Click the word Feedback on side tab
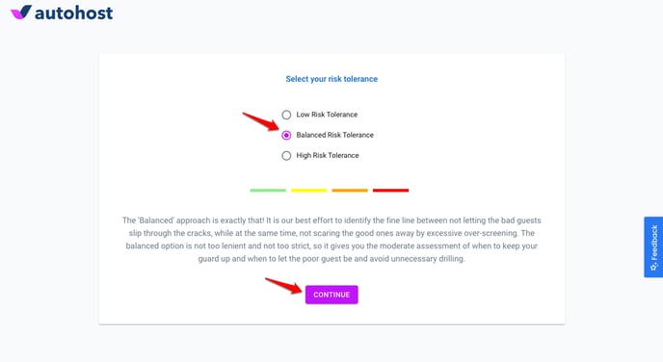Image resolution: width=663 pixels, height=362 pixels. pyautogui.click(x=654, y=243)
